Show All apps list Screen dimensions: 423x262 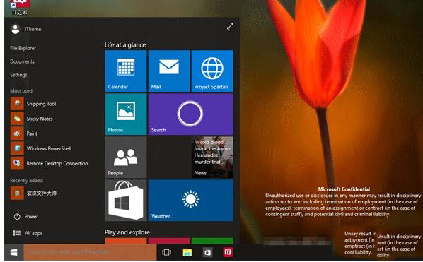(x=28, y=233)
